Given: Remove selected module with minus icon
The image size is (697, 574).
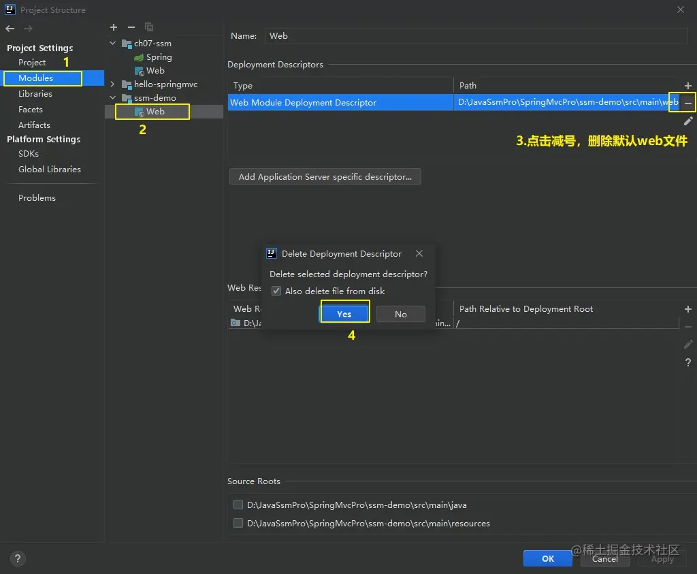Looking at the screenshot, I should pos(131,27).
